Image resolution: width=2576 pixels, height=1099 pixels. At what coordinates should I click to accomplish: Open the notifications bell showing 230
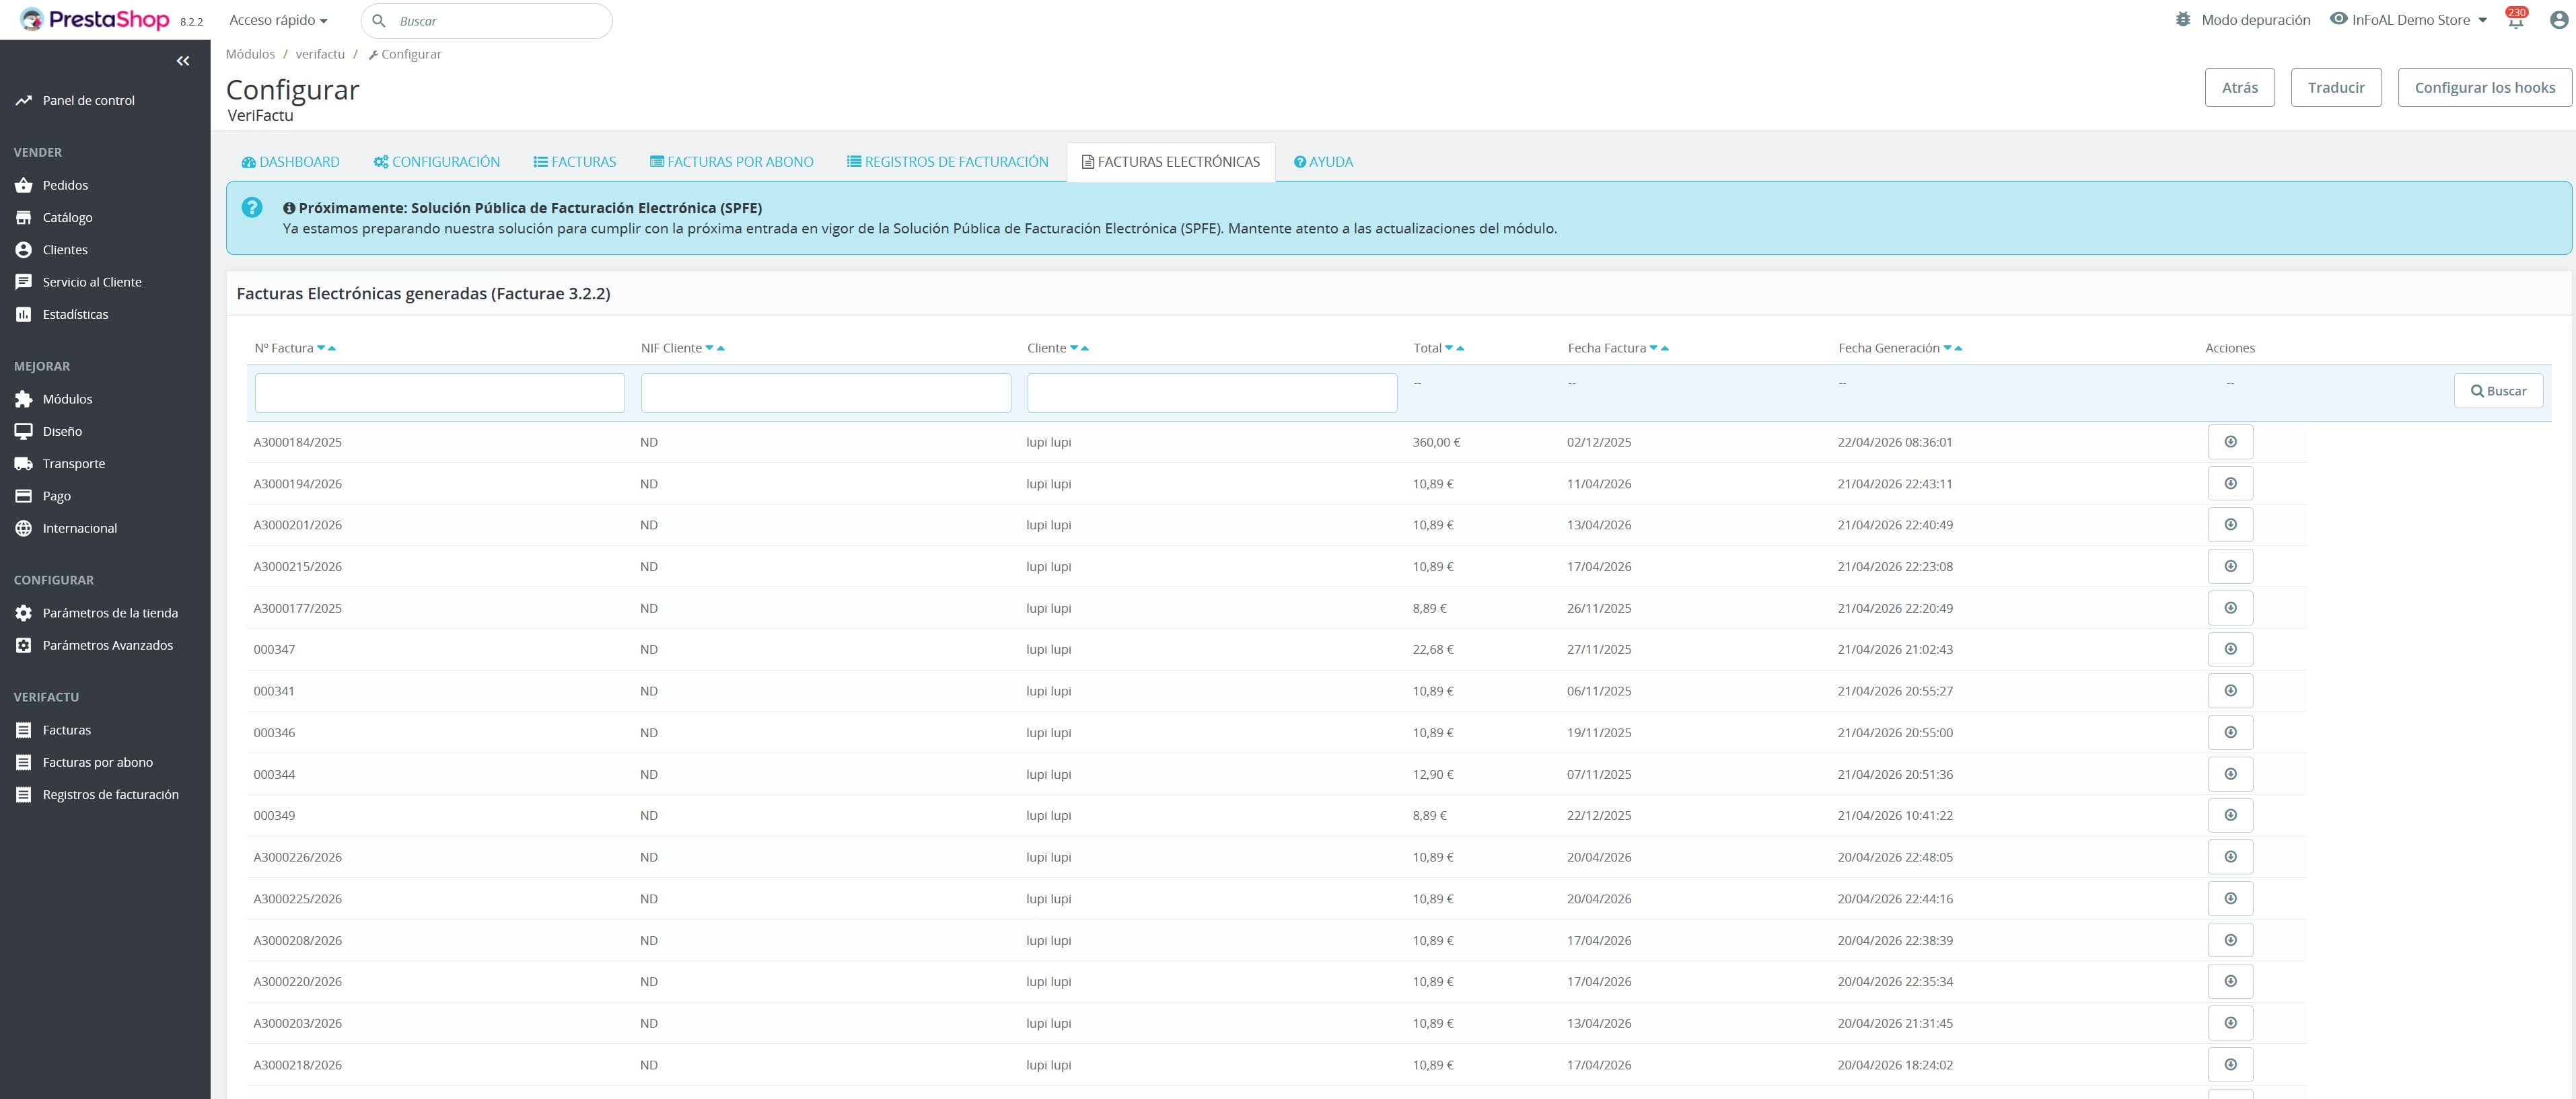click(2516, 19)
